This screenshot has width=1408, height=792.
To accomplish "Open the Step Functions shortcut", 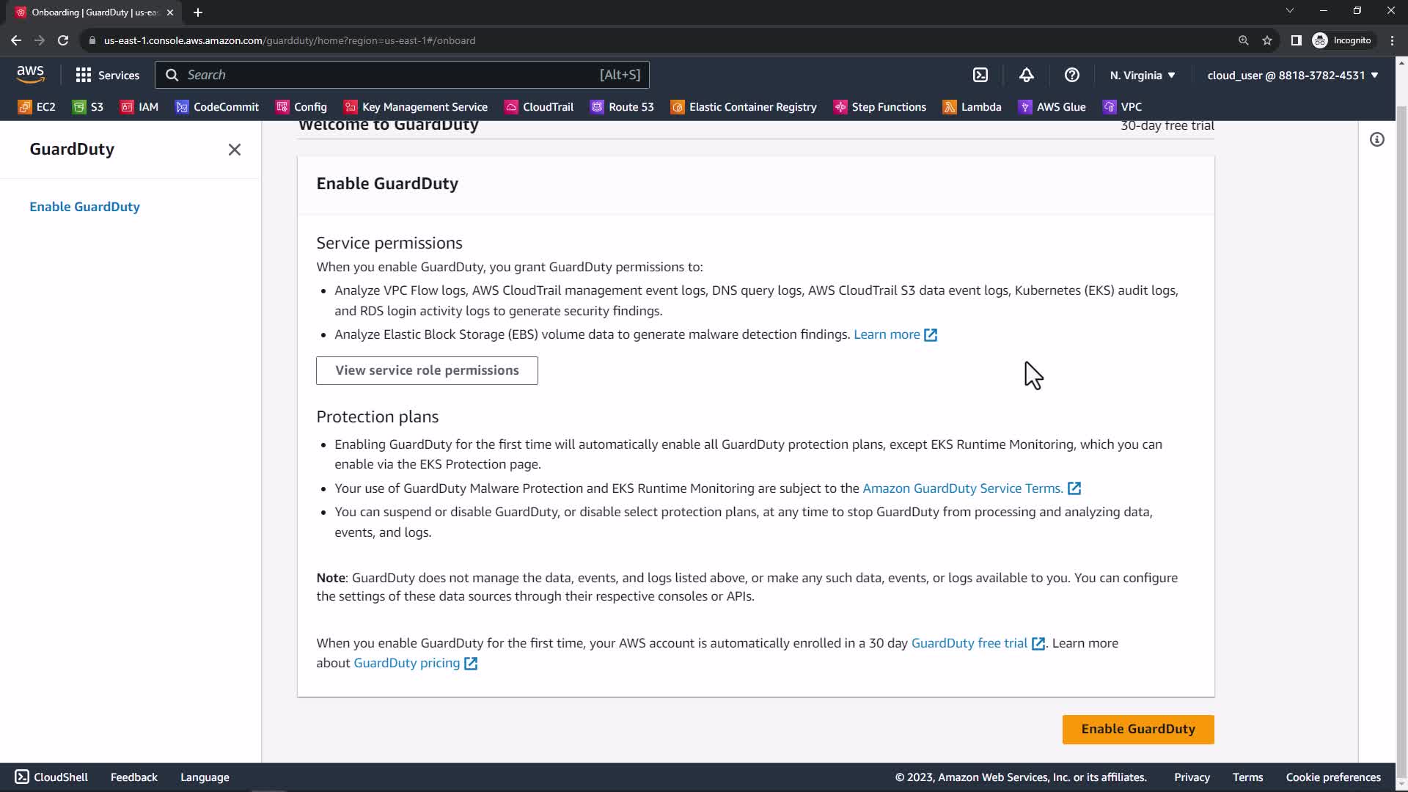I will coord(880,107).
